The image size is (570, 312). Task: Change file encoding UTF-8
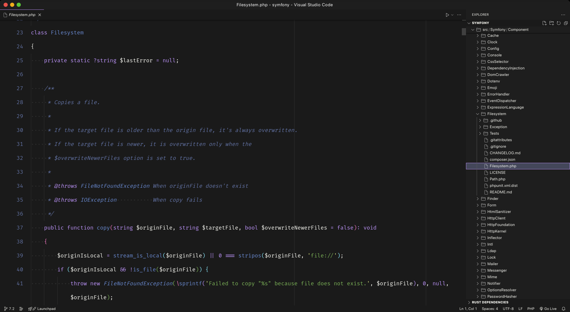(x=508, y=309)
